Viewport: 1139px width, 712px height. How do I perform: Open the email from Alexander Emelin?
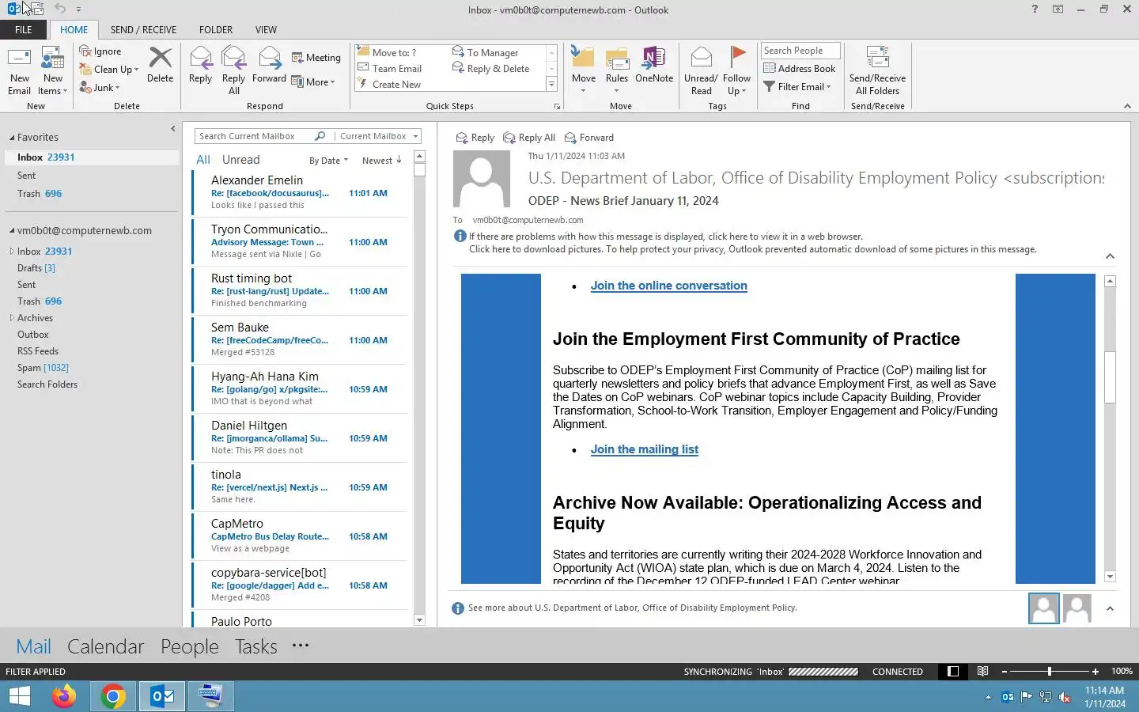[x=300, y=193]
